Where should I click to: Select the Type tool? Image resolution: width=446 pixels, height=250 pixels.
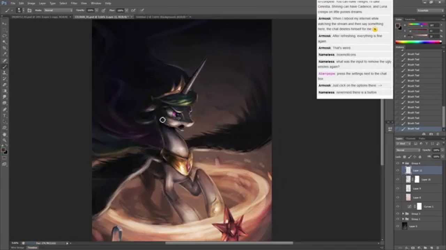[5, 116]
